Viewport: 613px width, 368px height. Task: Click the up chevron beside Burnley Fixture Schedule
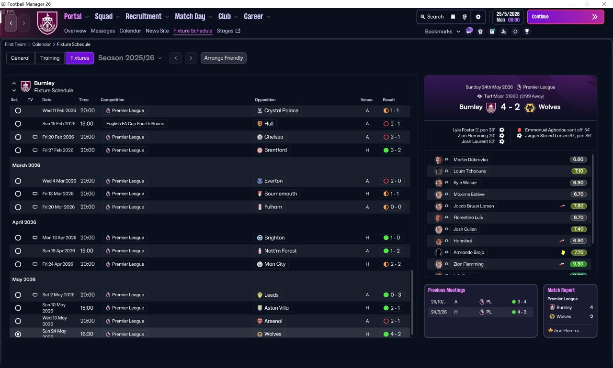[14, 83]
